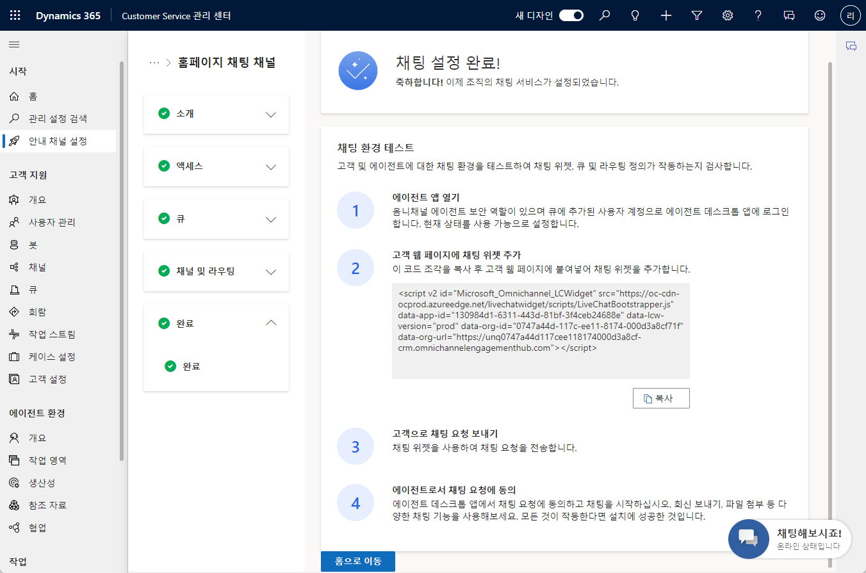This screenshot has height=573, width=866.
Task: Click the 큐 sidebar icon
Action: point(14,289)
